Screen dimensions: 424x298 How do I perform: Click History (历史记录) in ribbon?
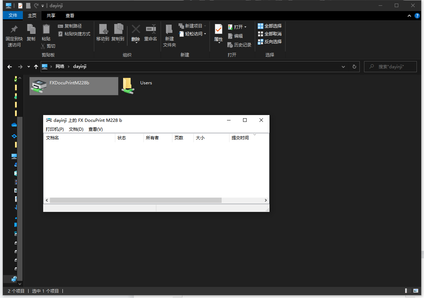(x=239, y=45)
